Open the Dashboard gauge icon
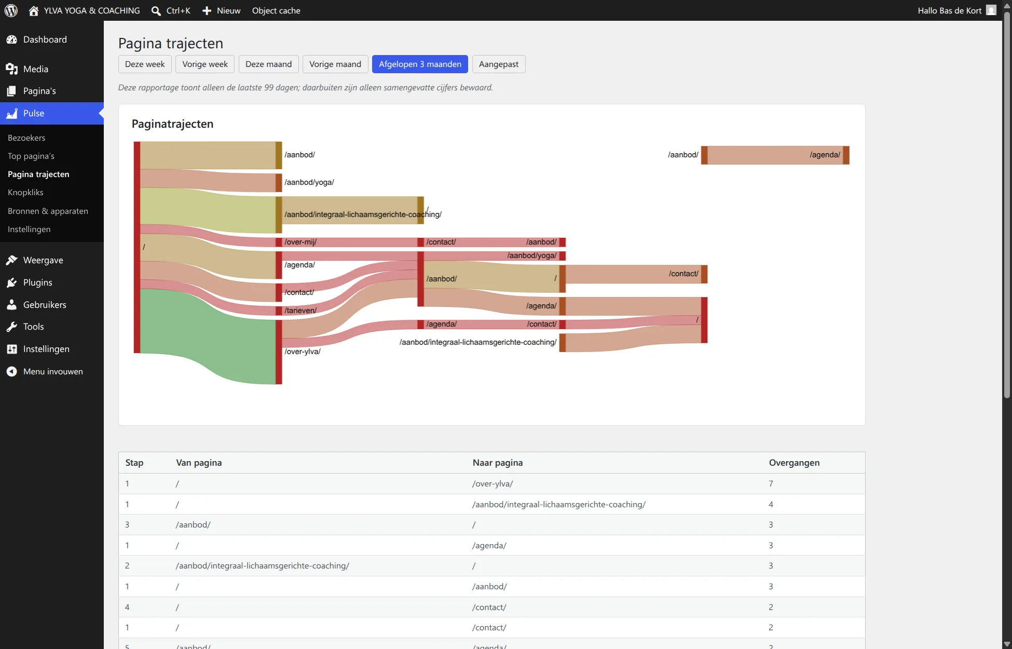1012x649 pixels. (12, 39)
